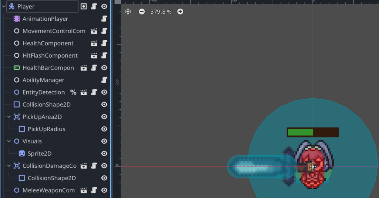
Task: Select the HealthBarCompon node
Action: [x=48, y=68]
